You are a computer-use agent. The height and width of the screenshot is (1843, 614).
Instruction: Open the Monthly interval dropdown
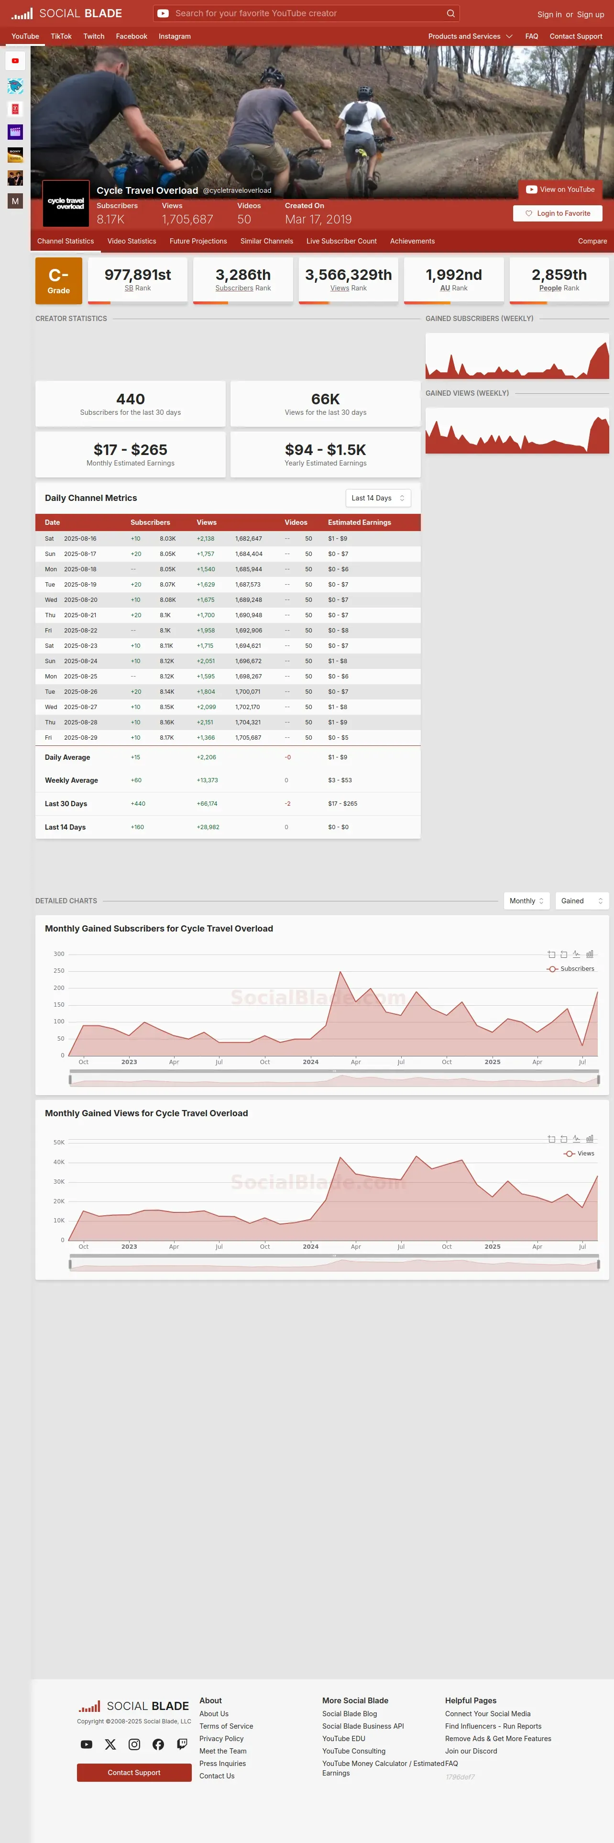click(x=527, y=901)
